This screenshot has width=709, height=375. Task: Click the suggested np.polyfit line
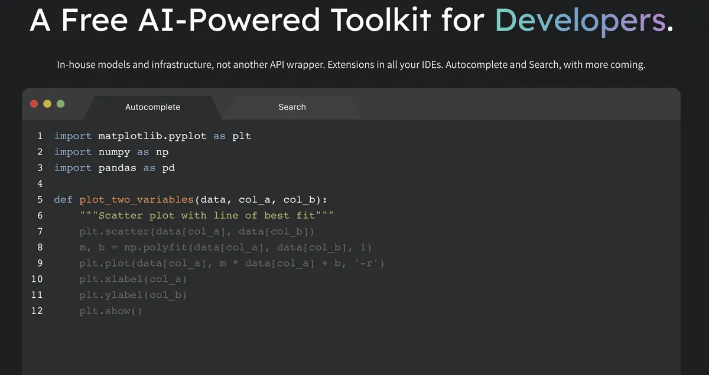click(x=225, y=248)
